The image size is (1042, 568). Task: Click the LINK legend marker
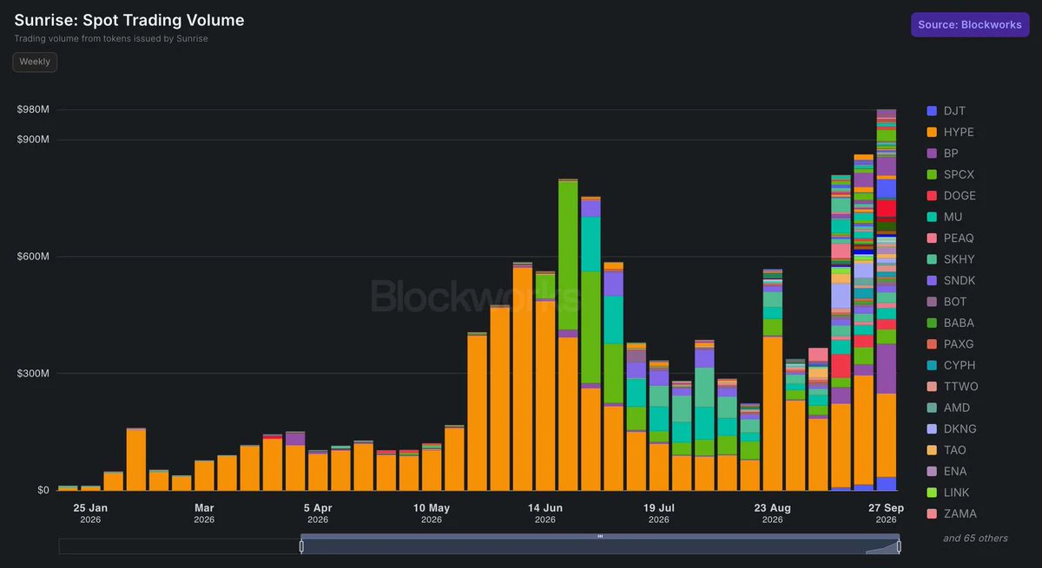(x=932, y=493)
